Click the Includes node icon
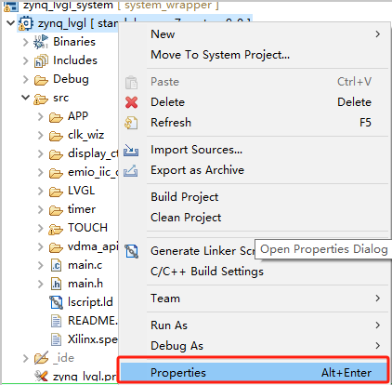 point(41,60)
